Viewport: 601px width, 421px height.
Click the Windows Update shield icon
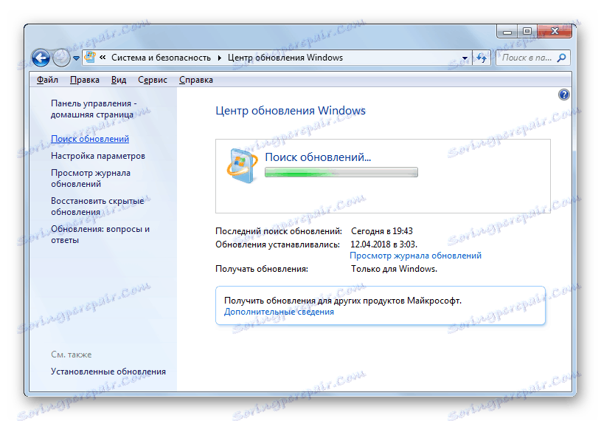click(242, 166)
